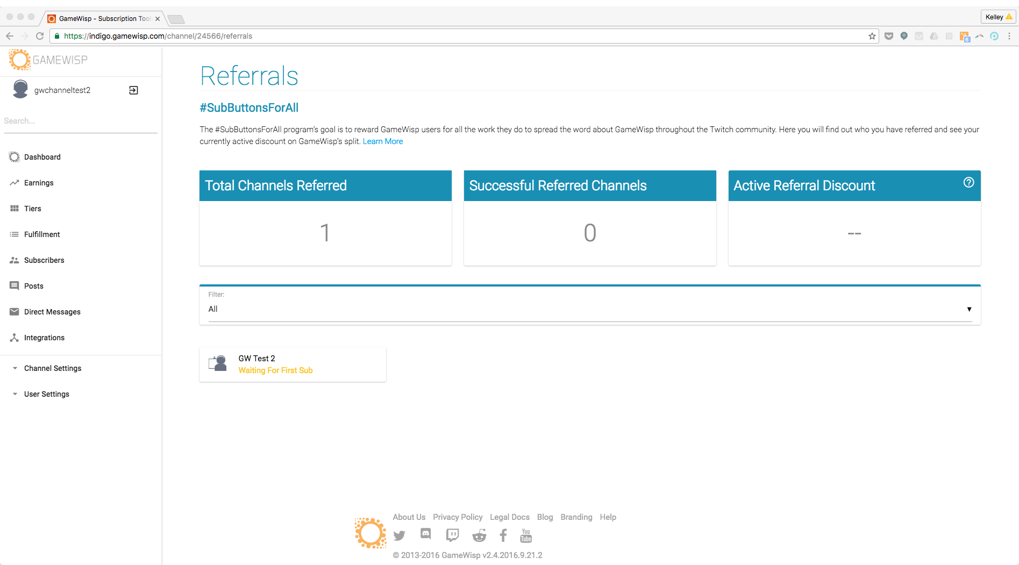
Task: Click the Discord icon in the footer
Action: click(425, 534)
